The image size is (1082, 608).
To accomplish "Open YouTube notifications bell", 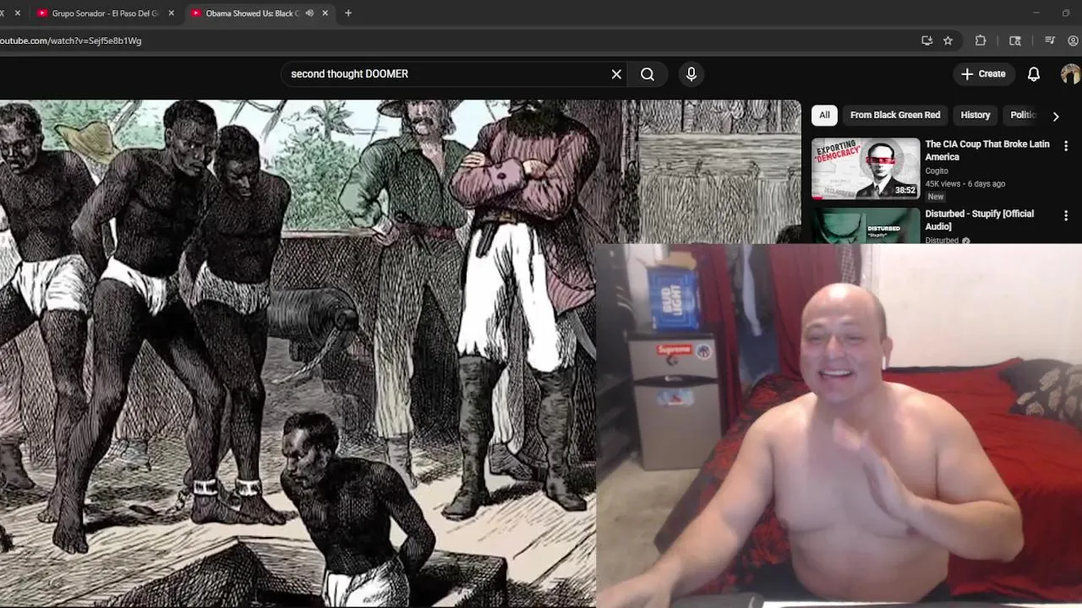I will 1033,74.
